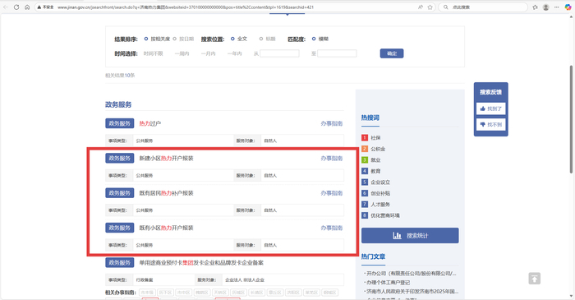Open the Copilot icon in the browser toolbar

coord(568,7)
